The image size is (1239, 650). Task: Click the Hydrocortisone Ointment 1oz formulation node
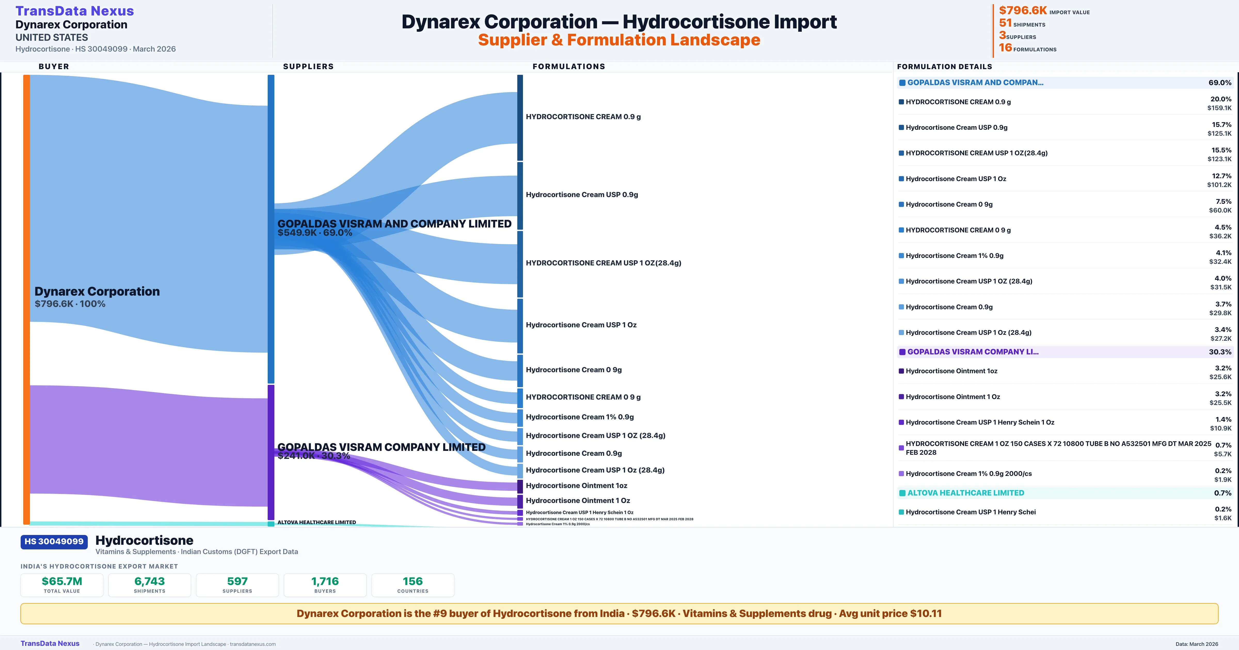[x=520, y=486]
